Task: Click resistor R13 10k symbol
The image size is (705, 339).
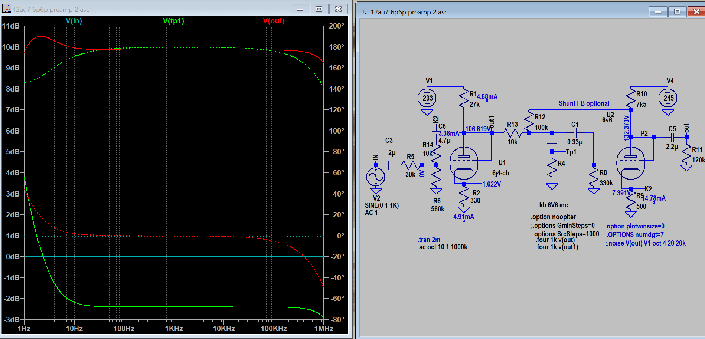Action: coord(512,133)
